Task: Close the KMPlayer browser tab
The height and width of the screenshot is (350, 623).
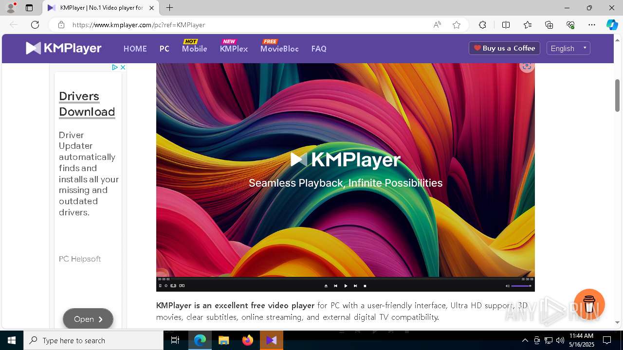Action: point(152,8)
